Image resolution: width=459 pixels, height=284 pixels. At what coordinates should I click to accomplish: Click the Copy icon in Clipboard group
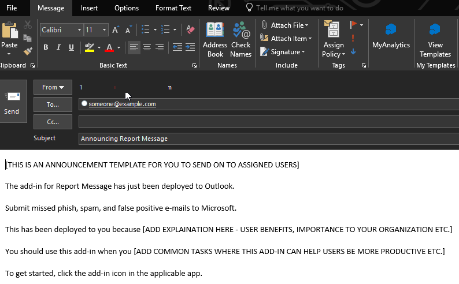[28, 38]
